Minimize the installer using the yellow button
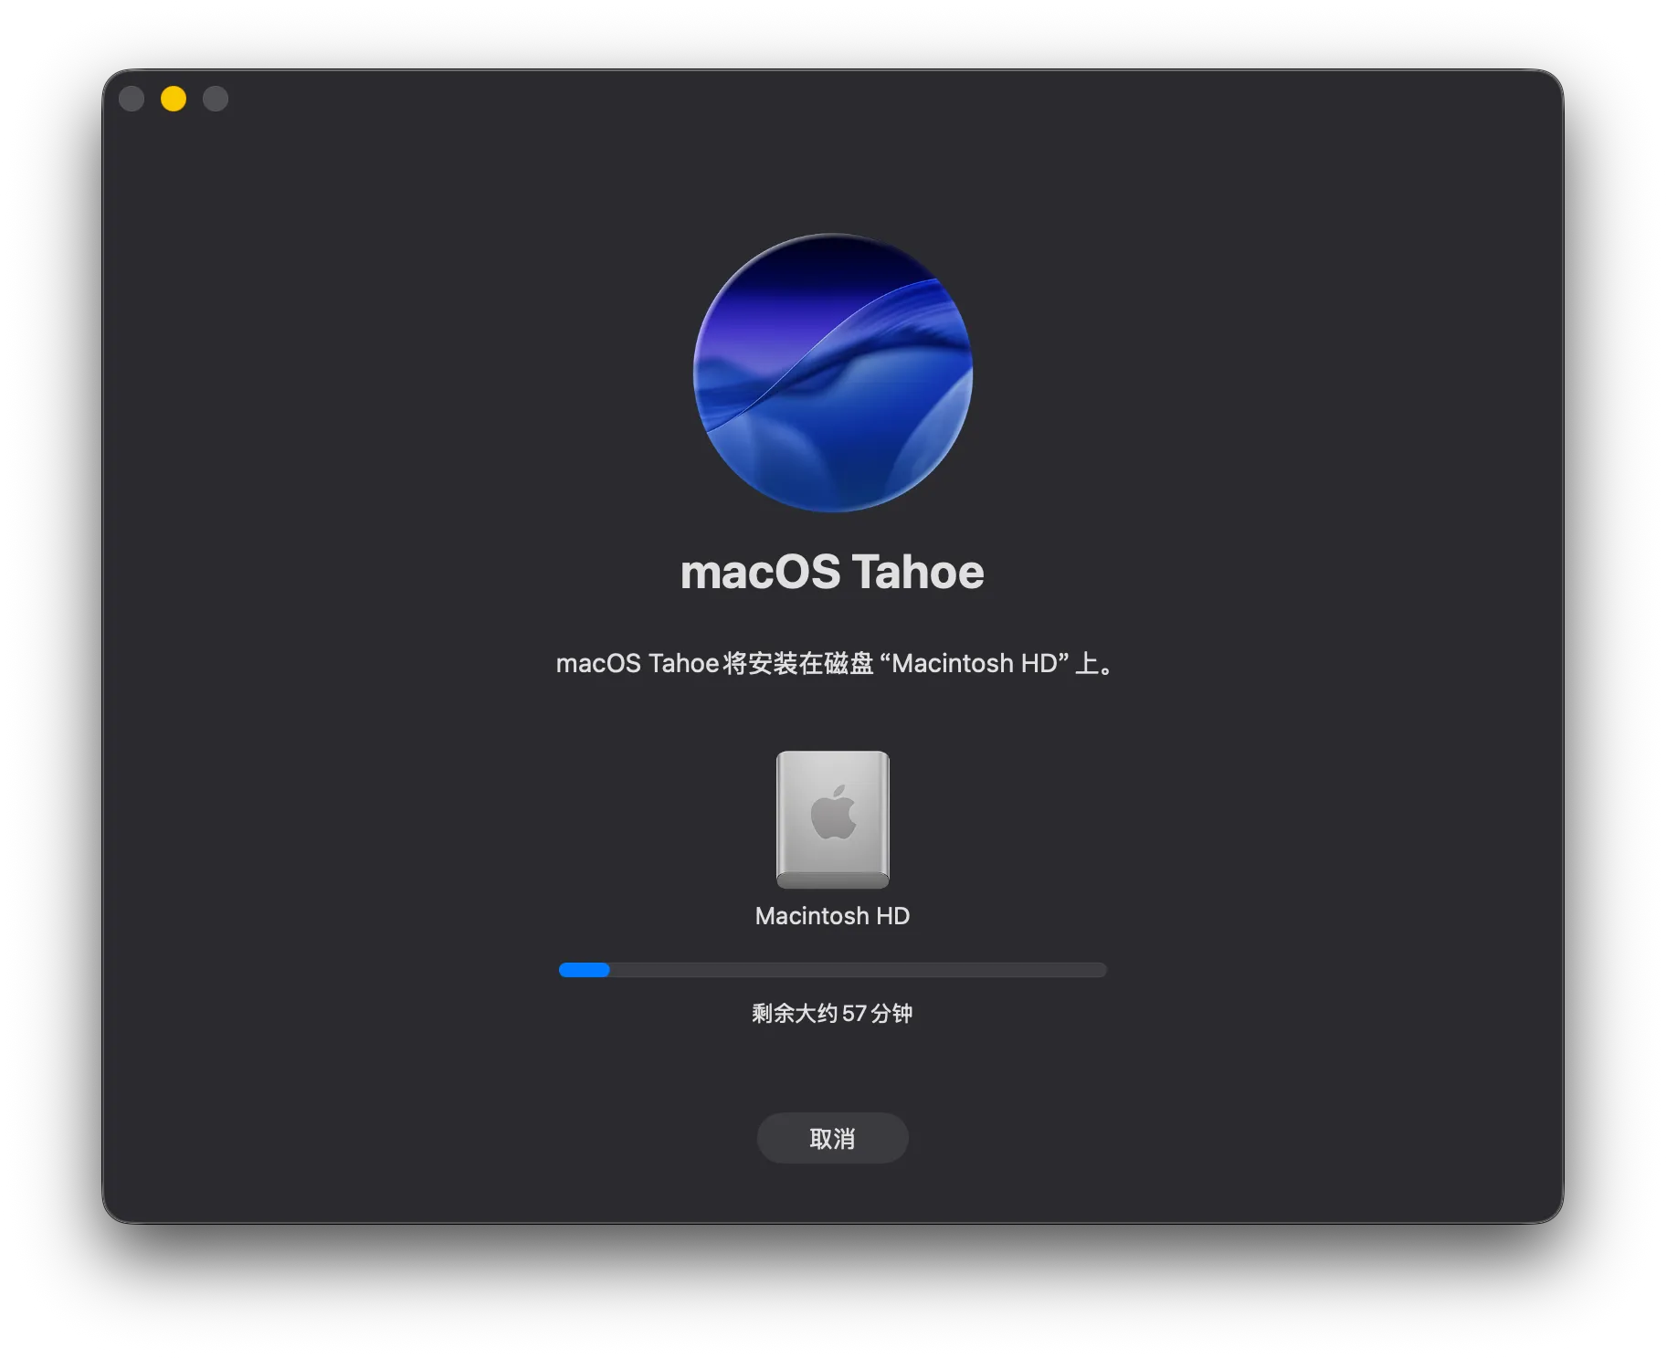This screenshot has width=1666, height=1359. (174, 99)
